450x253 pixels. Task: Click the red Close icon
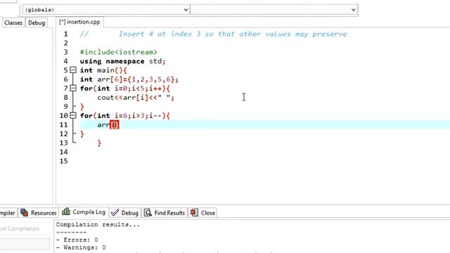pos(194,212)
